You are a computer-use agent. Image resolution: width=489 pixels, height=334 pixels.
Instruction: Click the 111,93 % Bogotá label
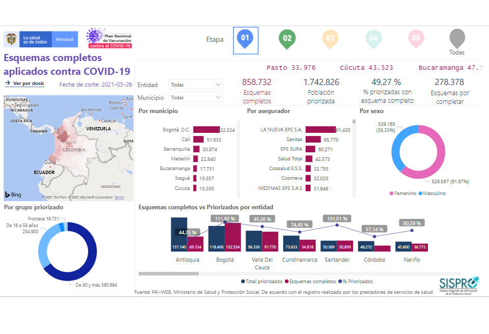point(225,219)
